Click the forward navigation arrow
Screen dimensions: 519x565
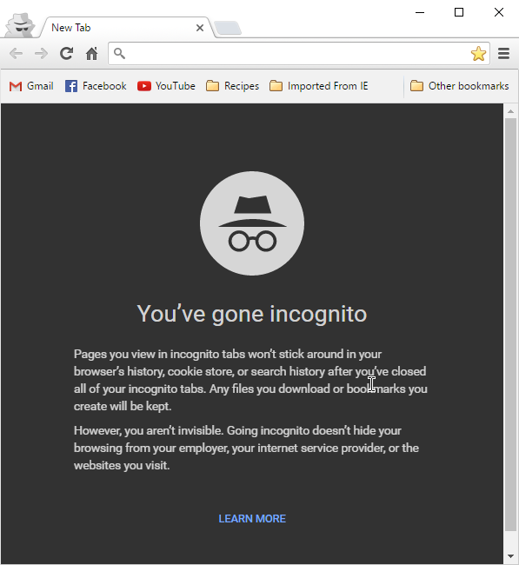tap(41, 54)
